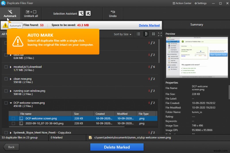230x153 pixels.
Task: Click the file list vertical scrollbar
Action: [x=159, y=51]
